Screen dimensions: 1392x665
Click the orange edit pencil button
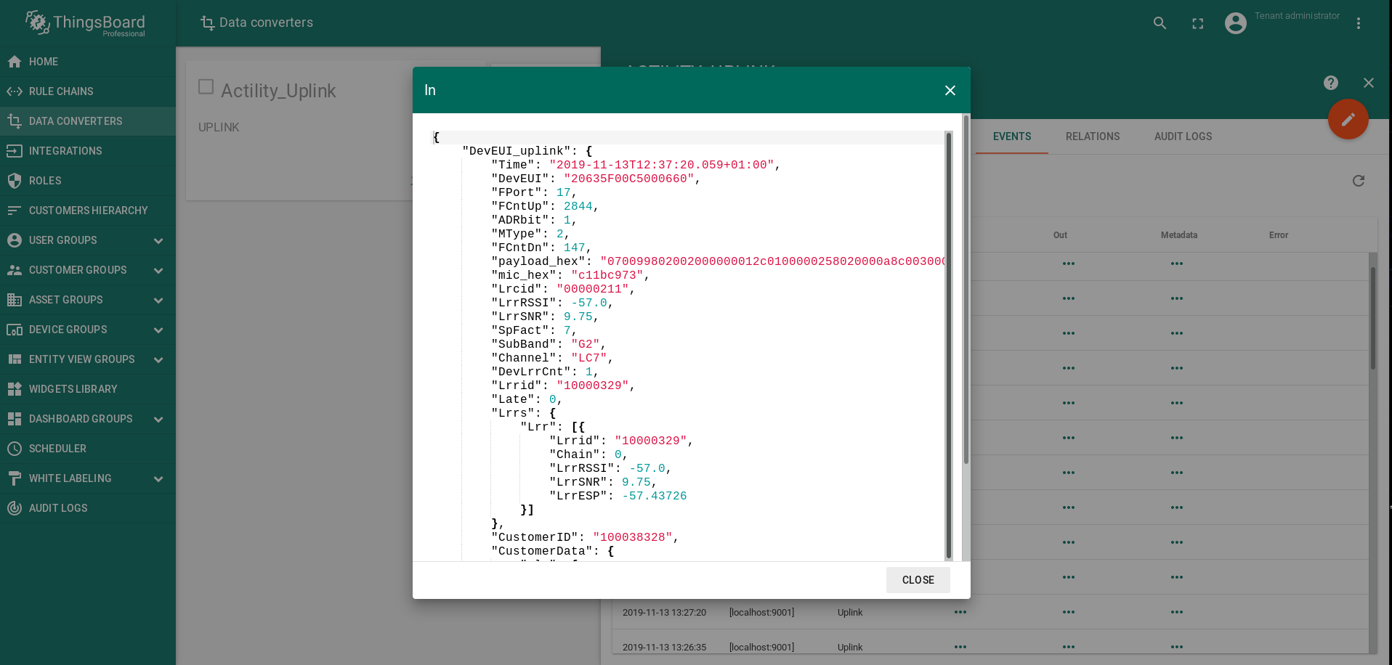(x=1348, y=119)
